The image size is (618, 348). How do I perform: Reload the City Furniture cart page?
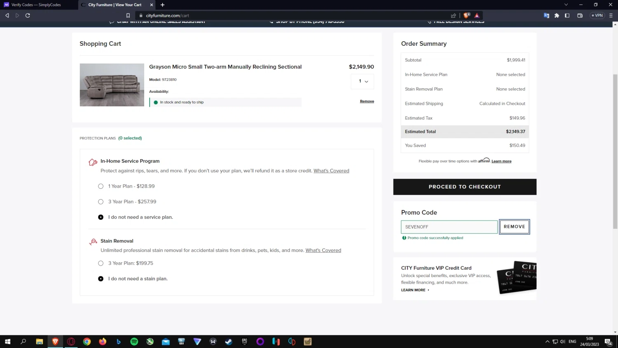[28, 16]
